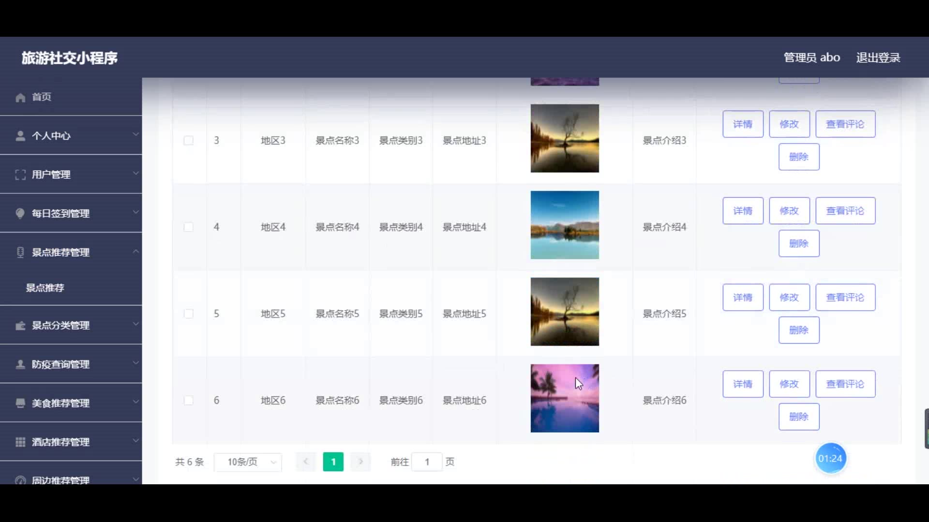Click 删除 for 景点名称3
Image resolution: width=929 pixels, height=522 pixels.
tap(799, 157)
